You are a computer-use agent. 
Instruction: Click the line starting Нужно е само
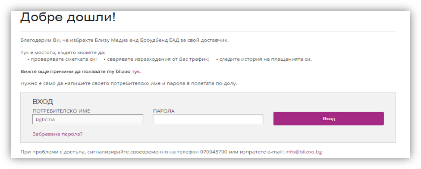(129, 84)
